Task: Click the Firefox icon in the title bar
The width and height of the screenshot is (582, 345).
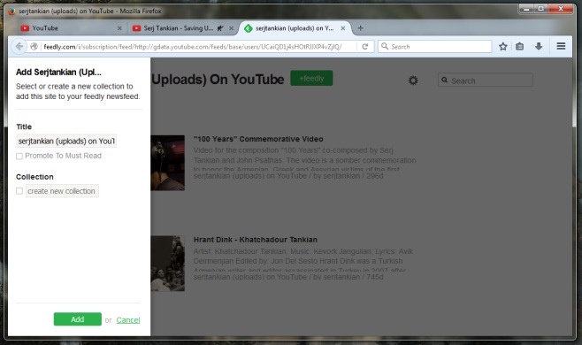Action: click(11, 11)
